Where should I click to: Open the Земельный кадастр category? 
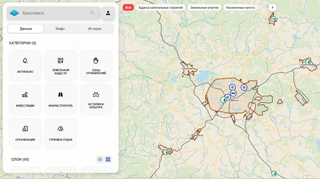(61, 66)
